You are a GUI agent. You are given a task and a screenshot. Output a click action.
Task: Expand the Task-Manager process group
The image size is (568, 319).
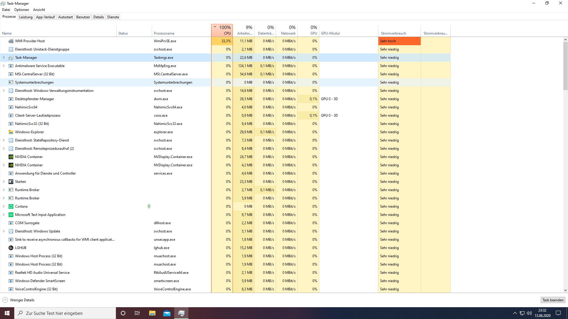(x=4, y=58)
